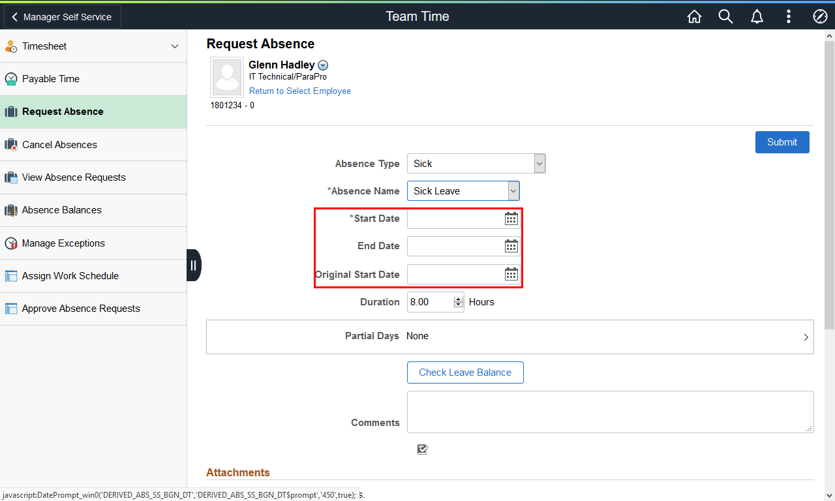Click the Payable Time clock icon
Image resolution: width=835 pixels, height=501 pixels.
point(11,79)
